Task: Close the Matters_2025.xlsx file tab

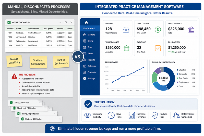Action: coord(59,119)
